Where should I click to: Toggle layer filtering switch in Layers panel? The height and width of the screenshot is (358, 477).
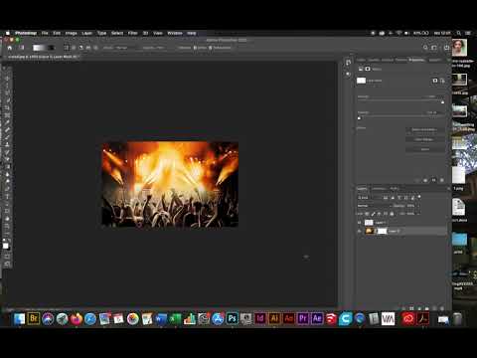coord(419,197)
